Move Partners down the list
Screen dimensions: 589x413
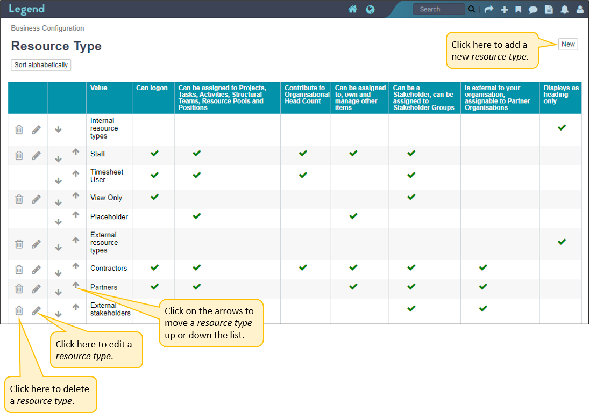pos(58,292)
